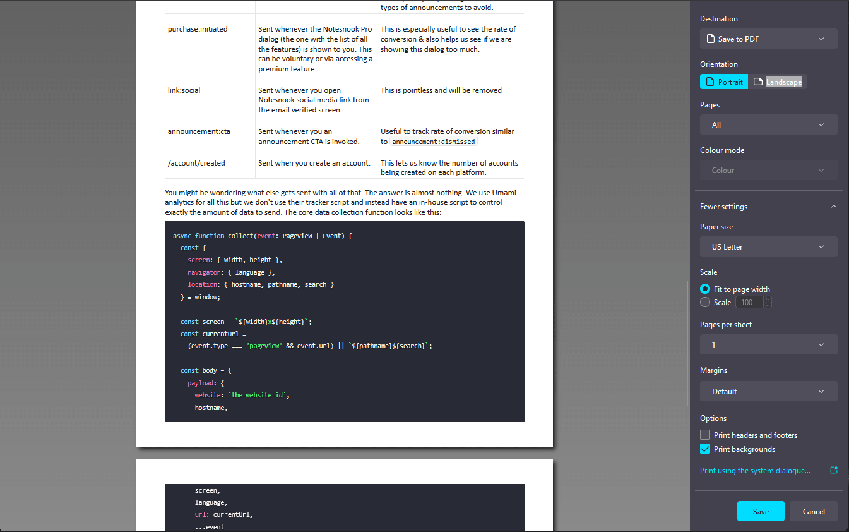Image resolution: width=849 pixels, height=532 pixels.
Task: Open the Destination dropdown
Action: tap(768, 39)
